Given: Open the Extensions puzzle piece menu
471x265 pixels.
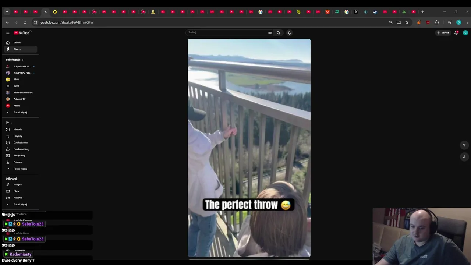Looking at the screenshot, I should click(x=437, y=22).
